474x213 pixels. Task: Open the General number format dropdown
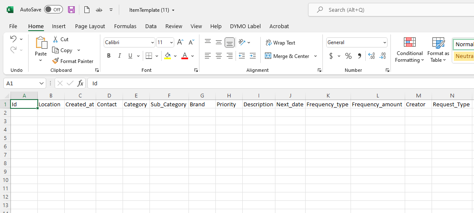tap(385, 43)
